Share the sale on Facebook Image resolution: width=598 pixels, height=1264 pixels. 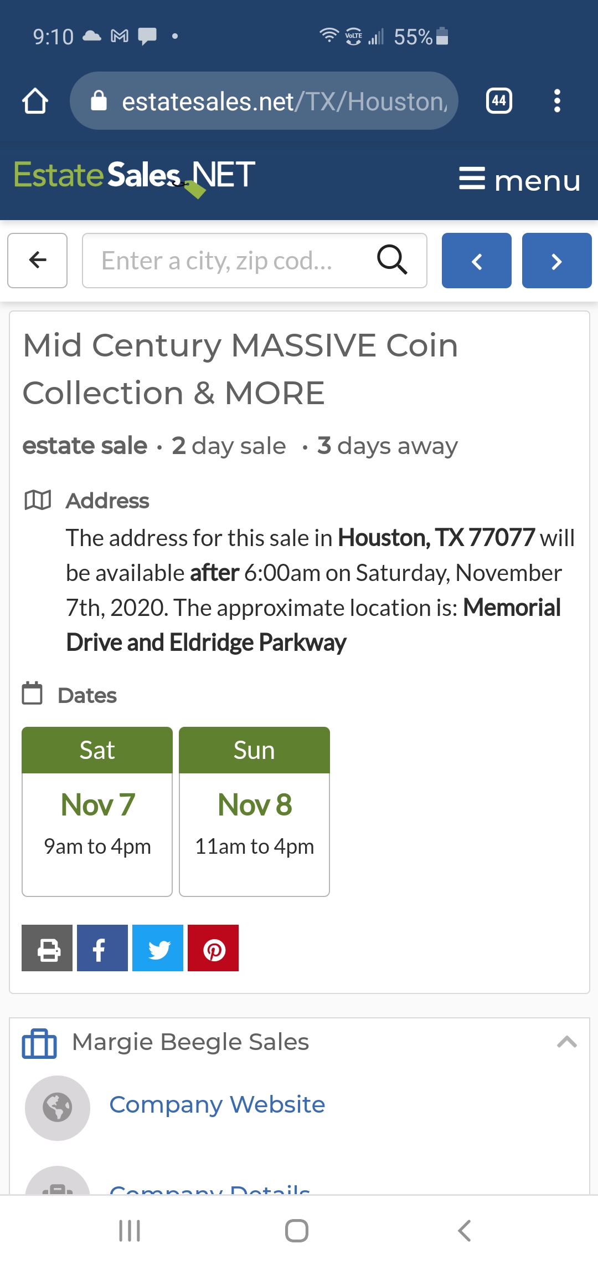pyautogui.click(x=102, y=948)
